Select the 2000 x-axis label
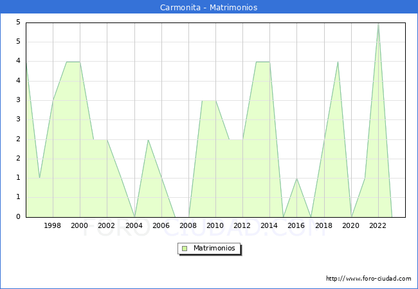418x289 pixels. [x=79, y=225]
